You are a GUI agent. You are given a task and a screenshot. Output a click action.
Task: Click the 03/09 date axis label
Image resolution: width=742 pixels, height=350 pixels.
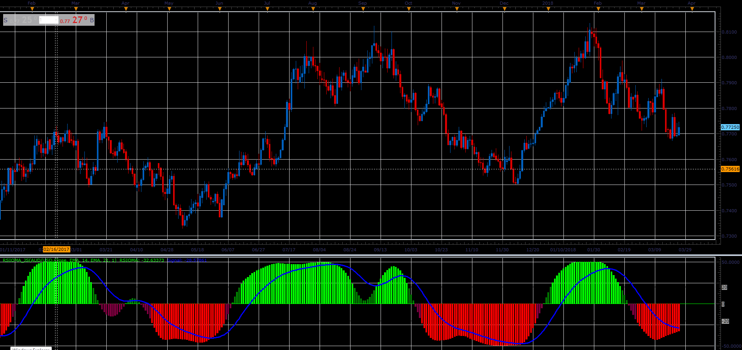click(654, 250)
